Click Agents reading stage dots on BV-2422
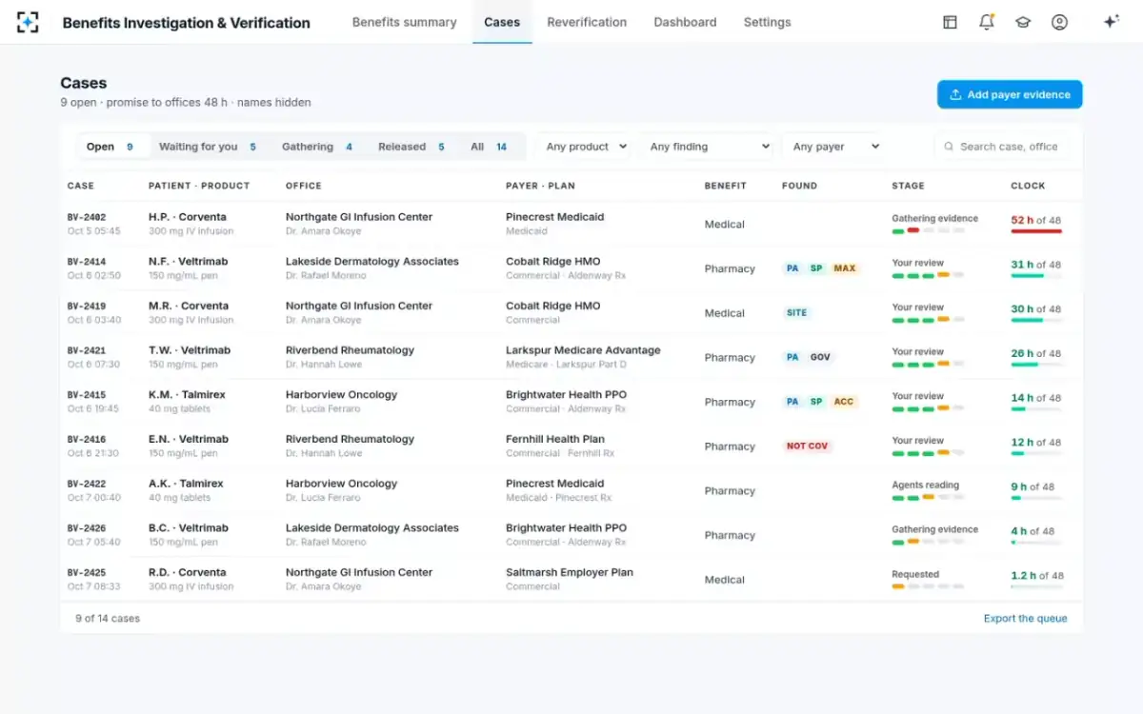The height and width of the screenshot is (714, 1143). point(928,497)
